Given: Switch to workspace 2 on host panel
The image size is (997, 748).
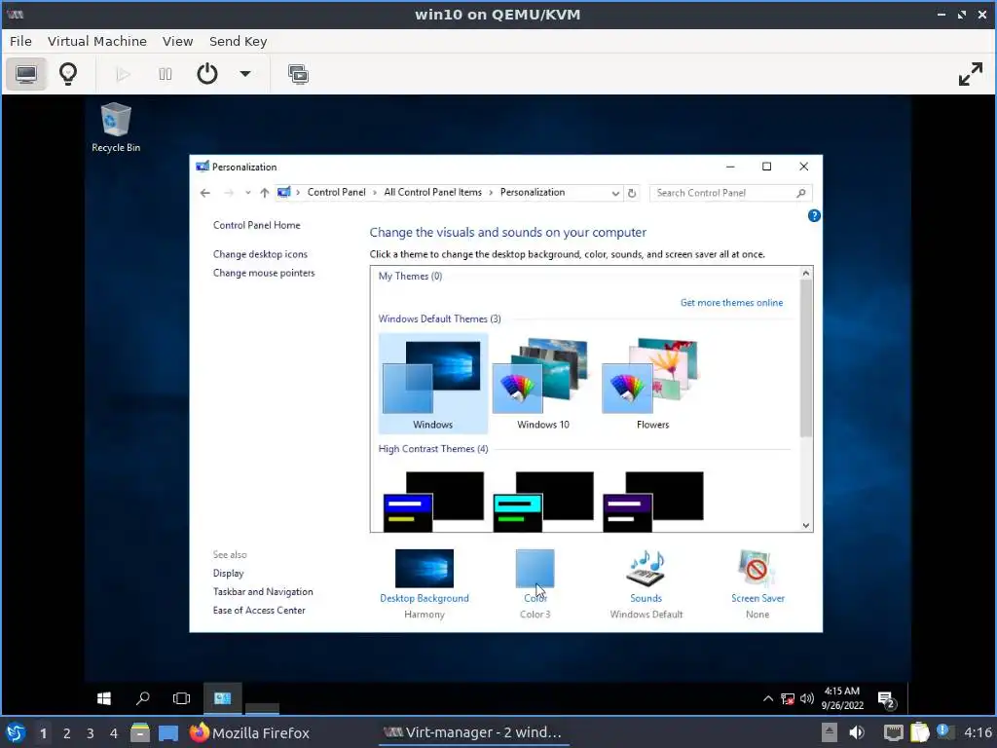Looking at the screenshot, I should pyautogui.click(x=66, y=733).
